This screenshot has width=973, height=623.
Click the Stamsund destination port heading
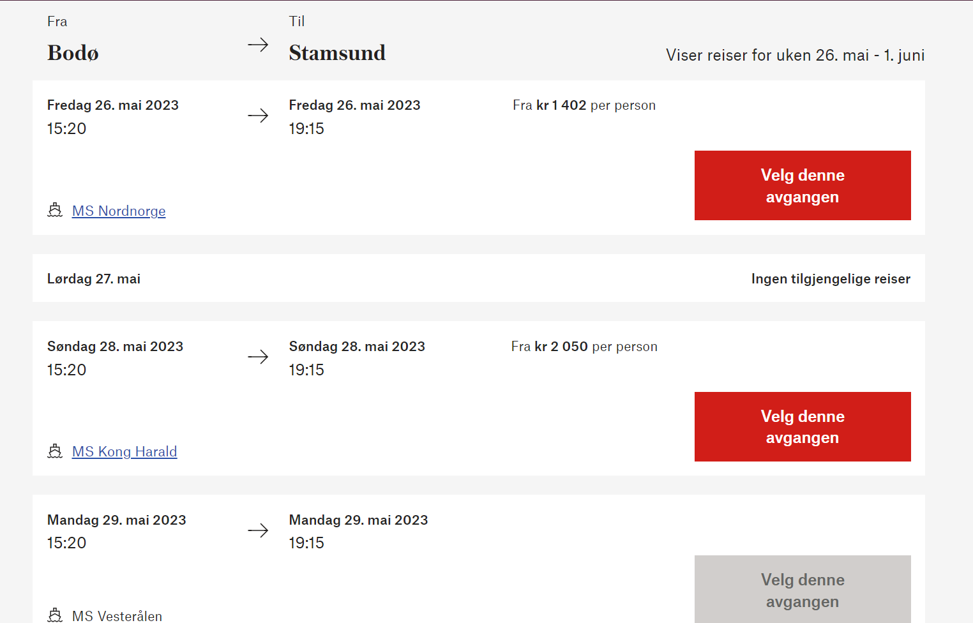click(337, 53)
